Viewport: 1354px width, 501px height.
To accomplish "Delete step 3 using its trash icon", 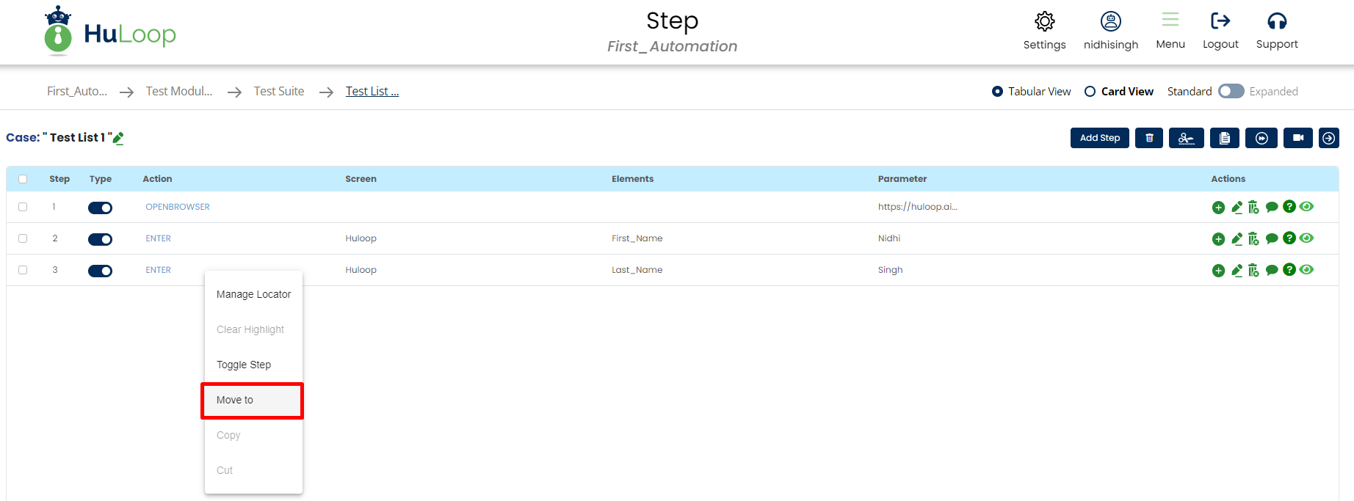I will pos(1253,271).
